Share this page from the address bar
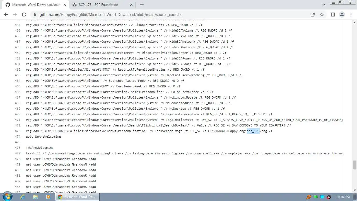 (x=313, y=15)
